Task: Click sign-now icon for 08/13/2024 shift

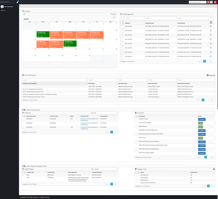Action: pos(211,26)
